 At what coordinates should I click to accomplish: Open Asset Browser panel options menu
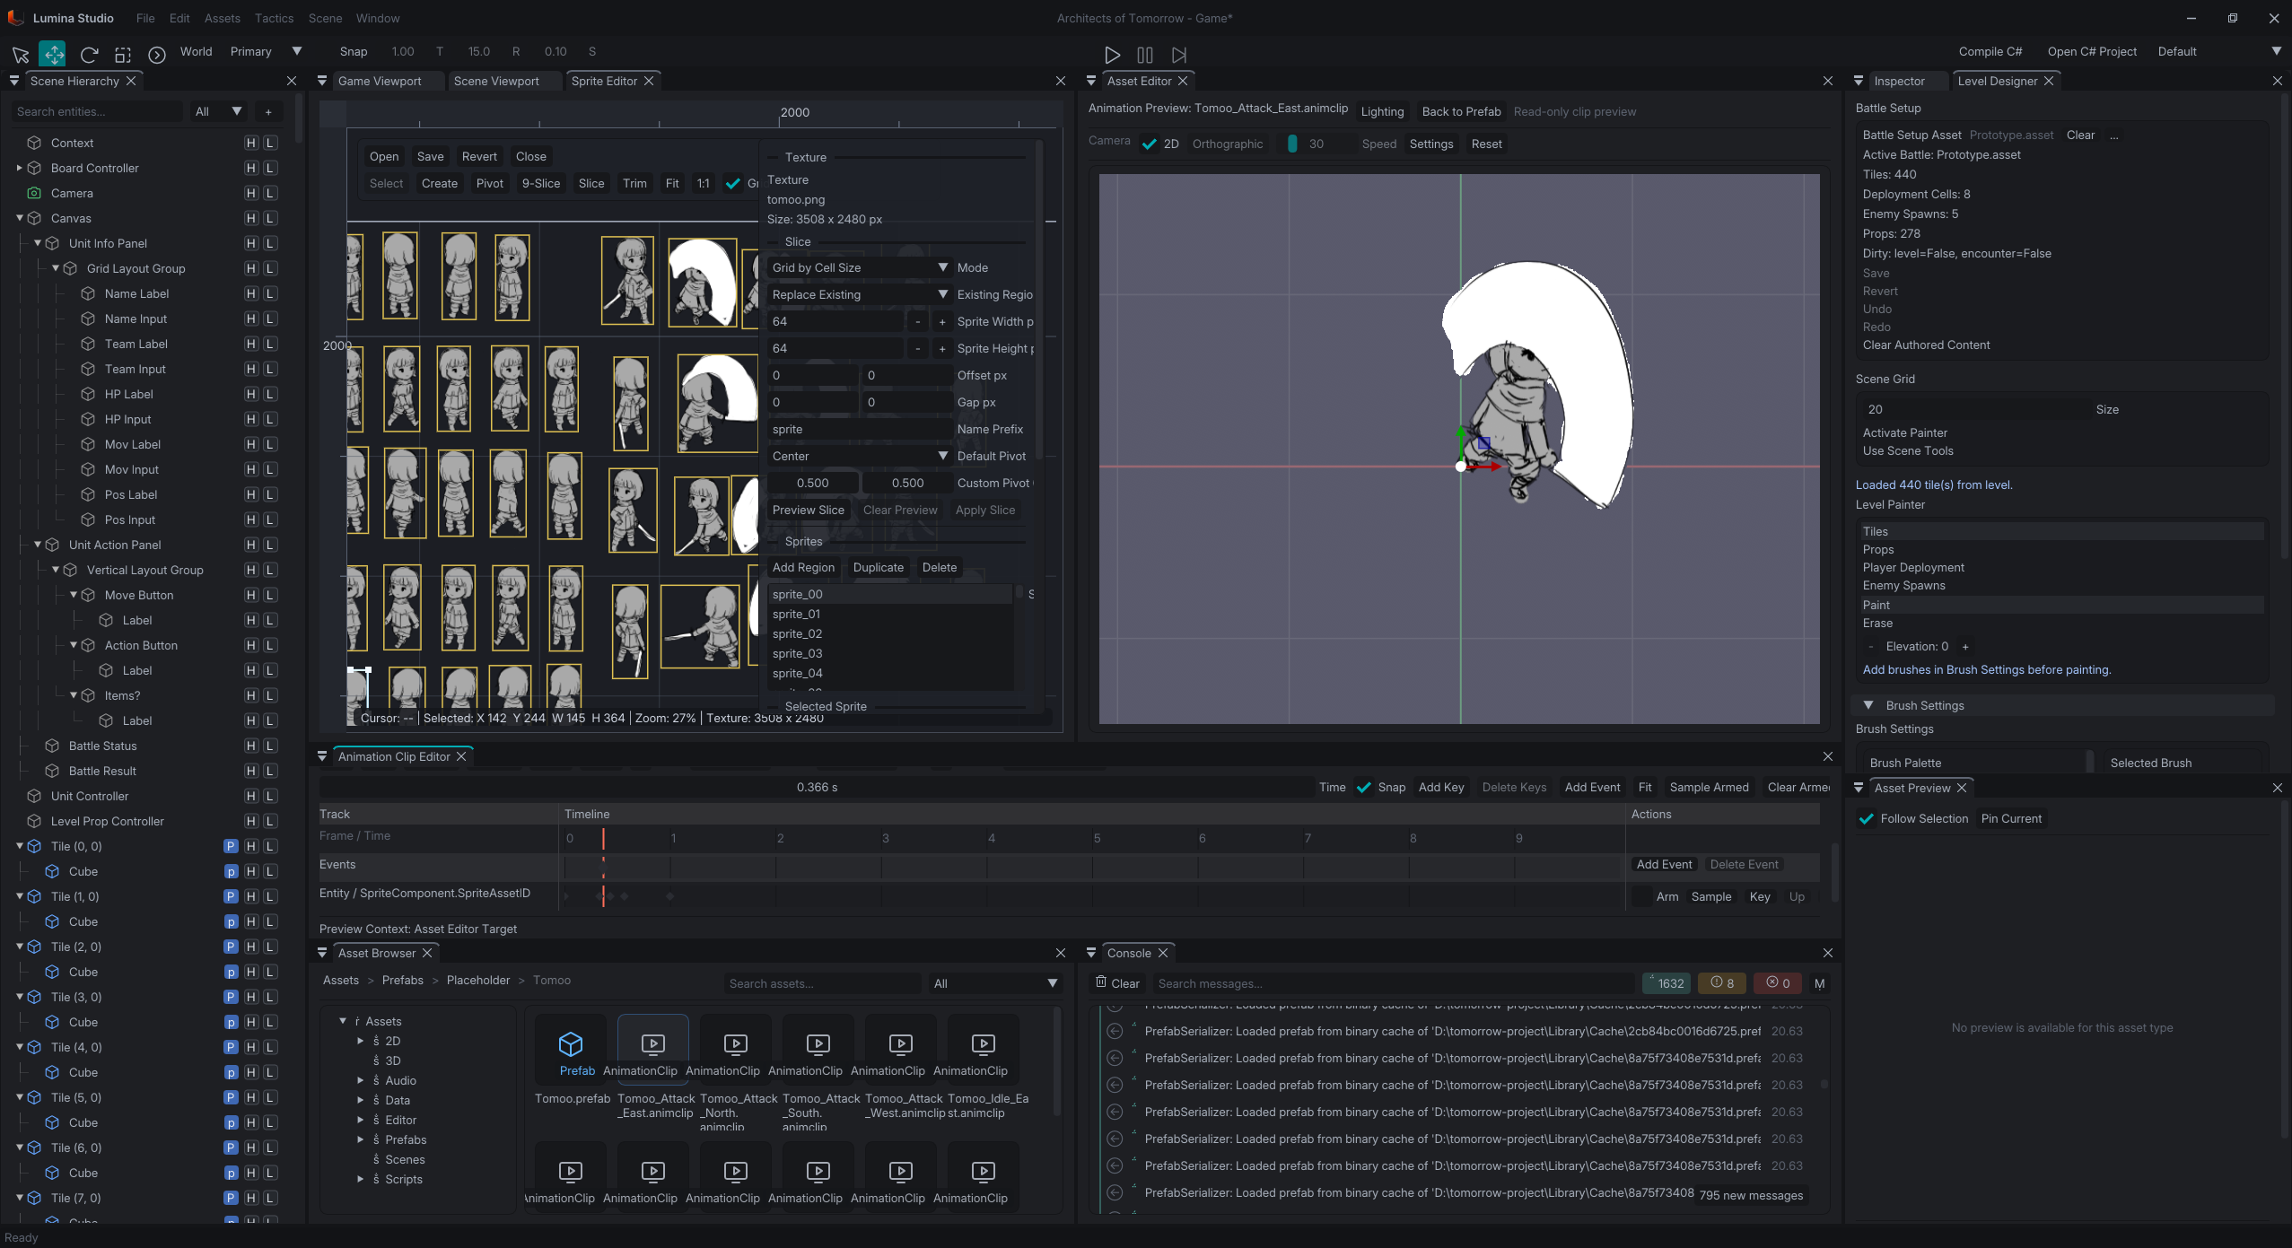click(x=322, y=953)
